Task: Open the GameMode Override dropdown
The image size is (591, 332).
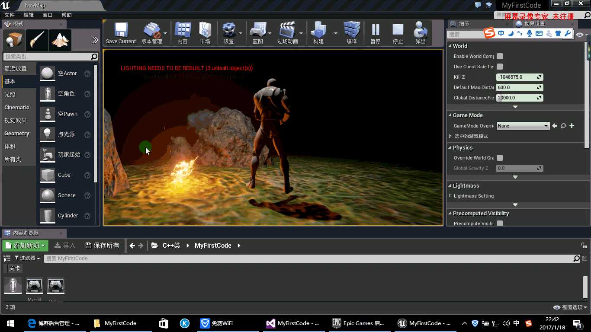Action: (x=523, y=126)
